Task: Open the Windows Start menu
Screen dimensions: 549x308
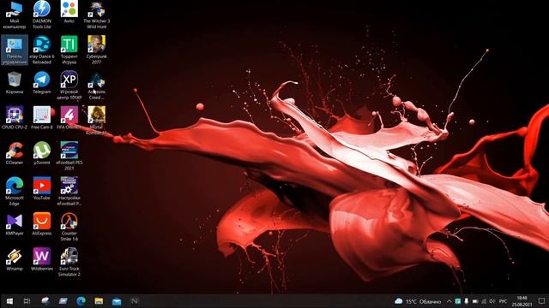Action: coord(9,301)
